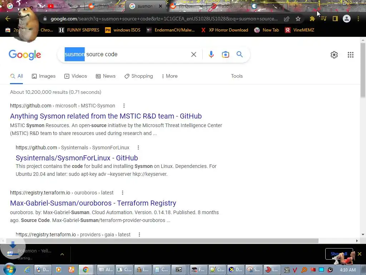Click the vertical page scrollbar thumb
366x275 pixels.
[x=363, y=70]
